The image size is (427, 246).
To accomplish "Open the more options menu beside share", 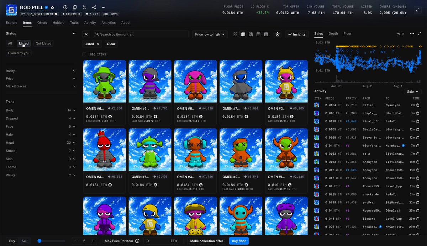I will [104, 7].
